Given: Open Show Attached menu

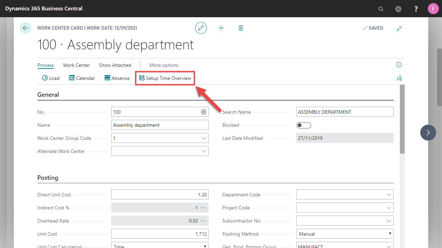Looking at the screenshot, I should point(115,65).
